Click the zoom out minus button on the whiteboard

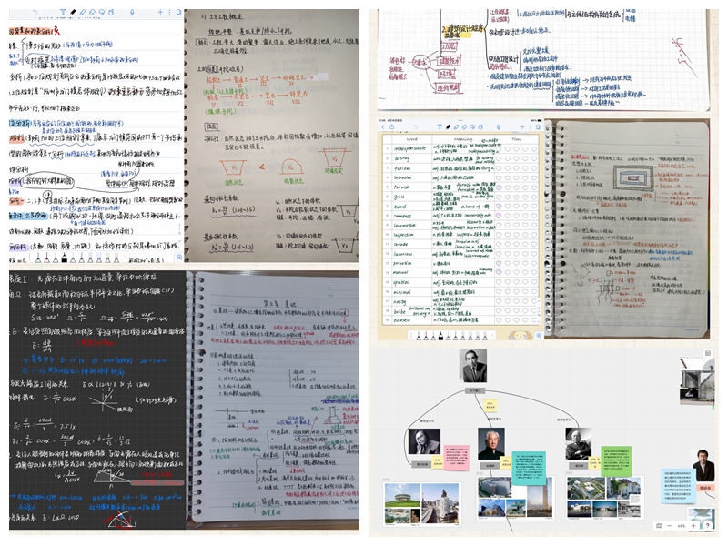(x=671, y=526)
